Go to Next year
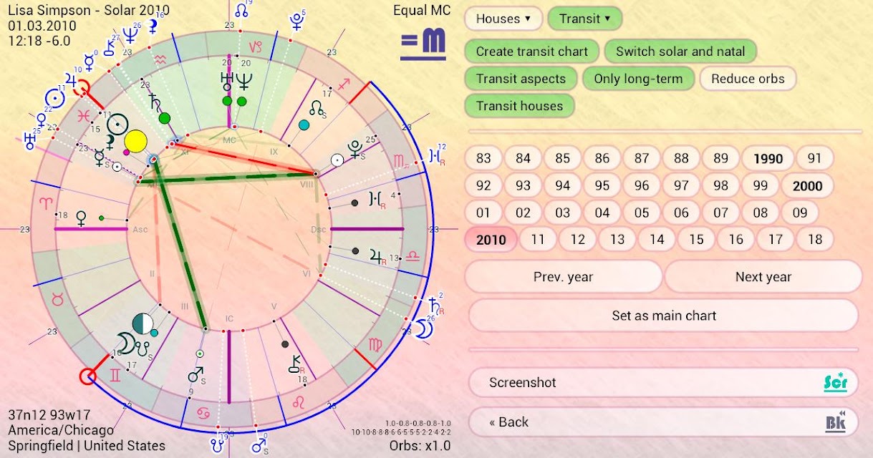 pyautogui.click(x=763, y=277)
